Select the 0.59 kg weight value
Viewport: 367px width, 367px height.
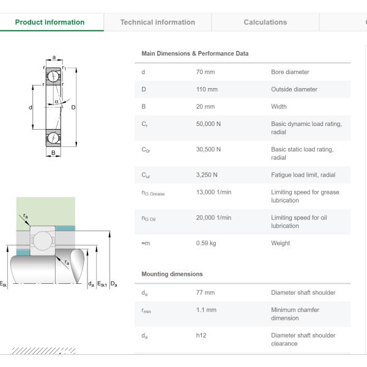coord(206,243)
